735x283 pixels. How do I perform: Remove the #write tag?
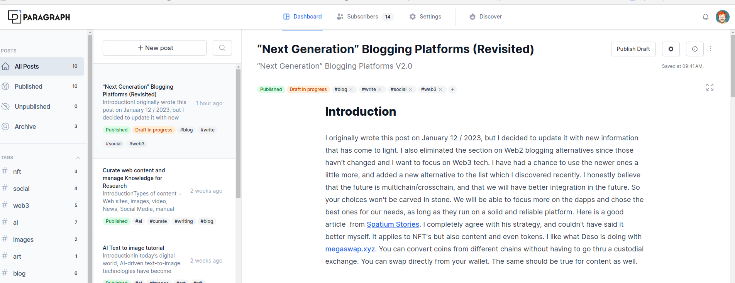coord(380,89)
